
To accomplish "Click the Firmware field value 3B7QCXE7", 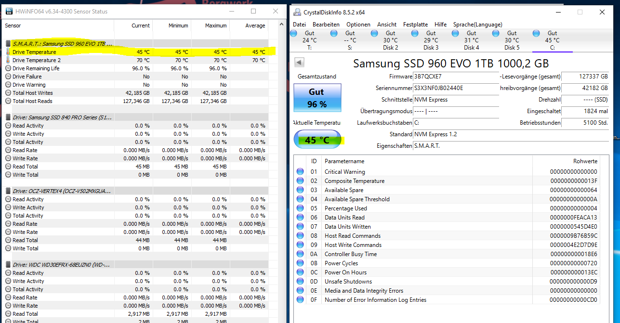I will pos(456,77).
